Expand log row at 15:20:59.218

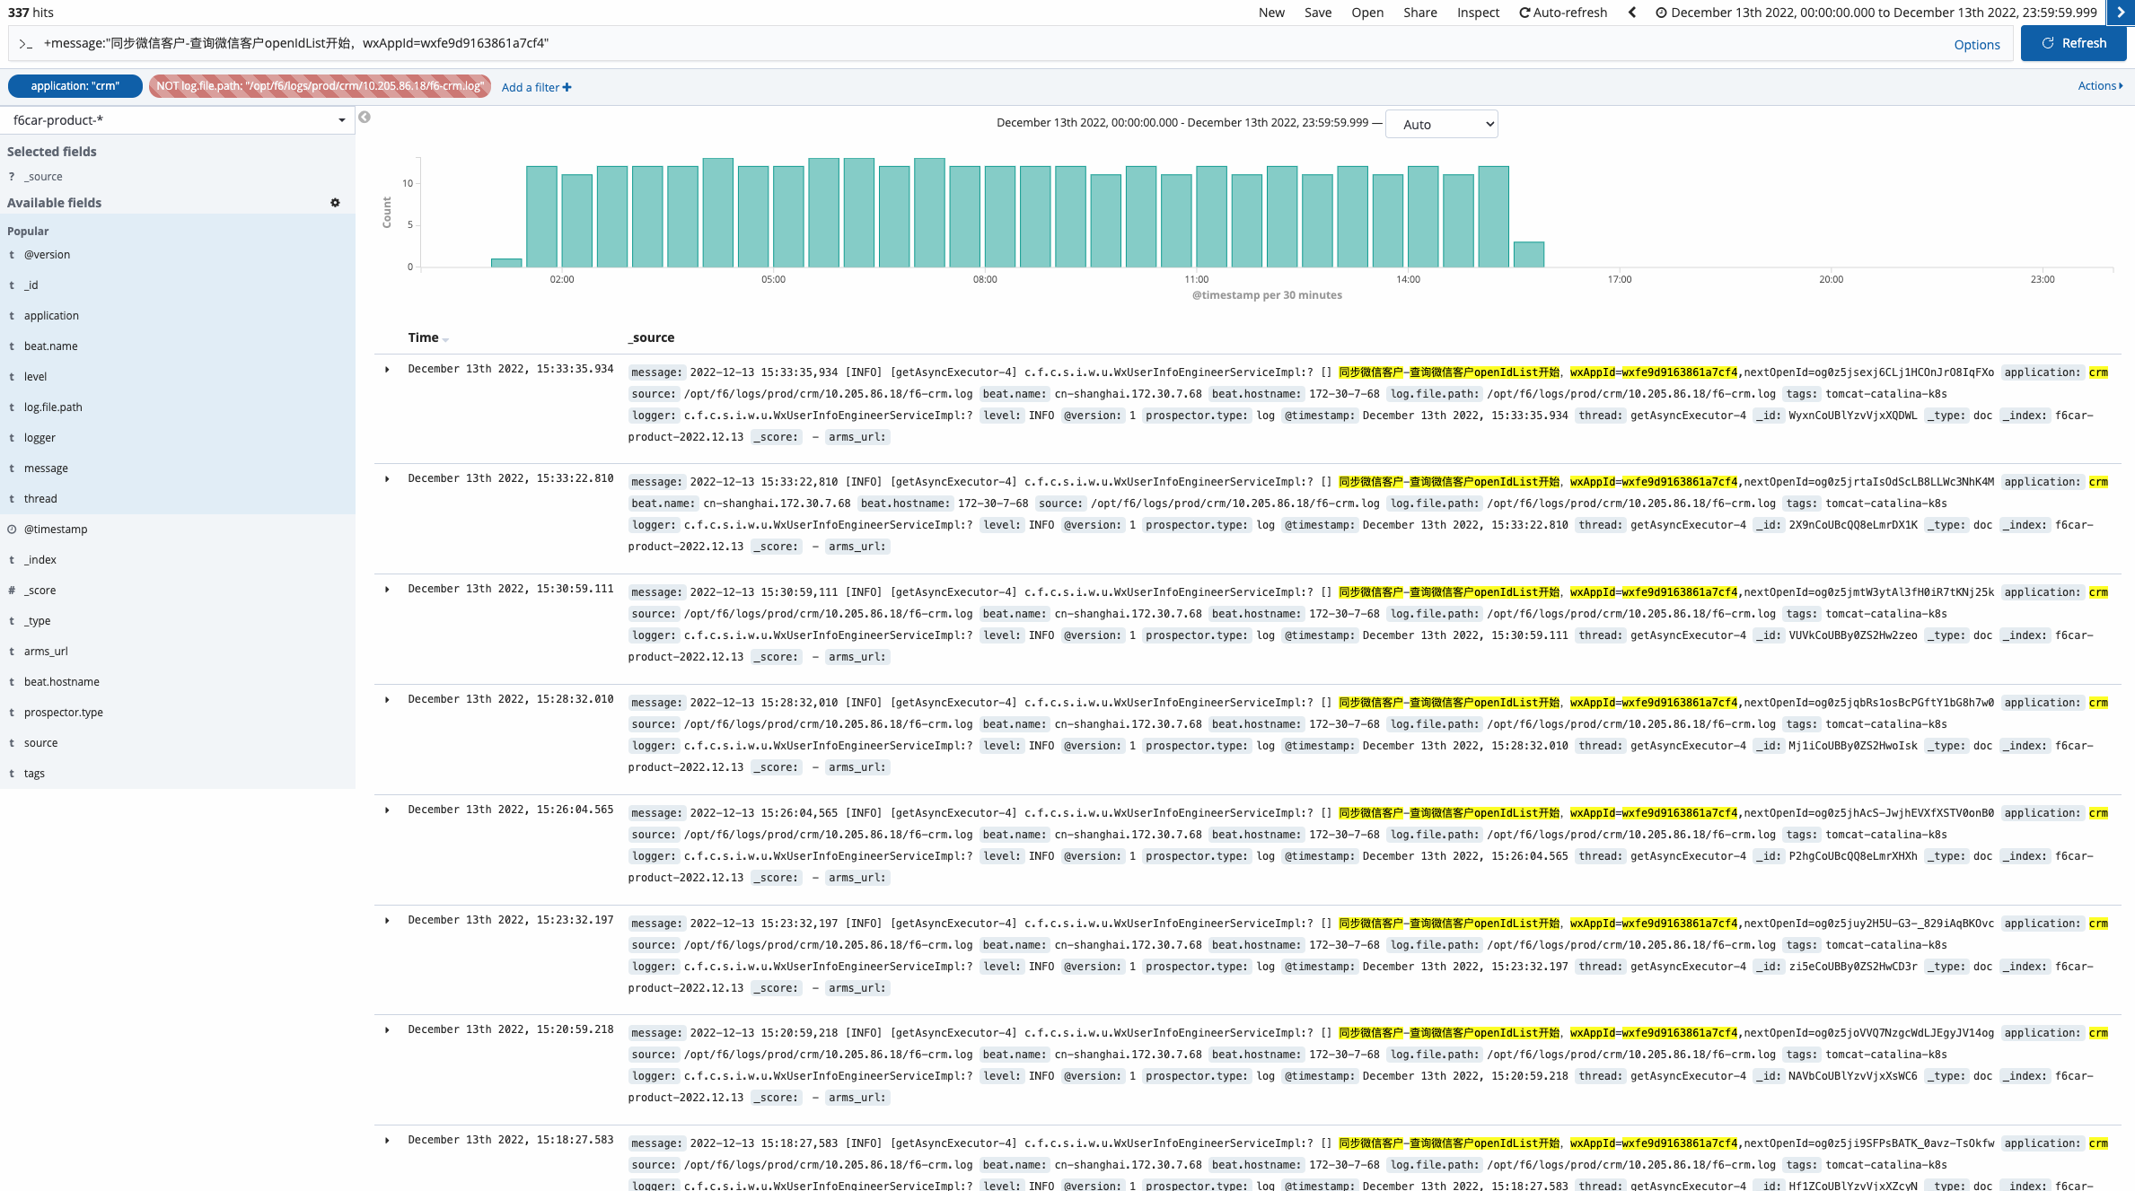388,1030
